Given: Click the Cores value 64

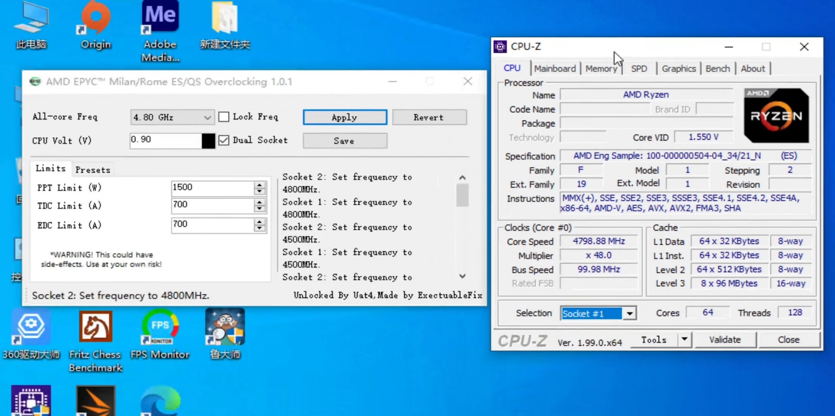Looking at the screenshot, I should (708, 312).
